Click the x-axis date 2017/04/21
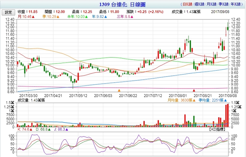The width and height of the screenshot is (246, 157). [x=53, y=96]
